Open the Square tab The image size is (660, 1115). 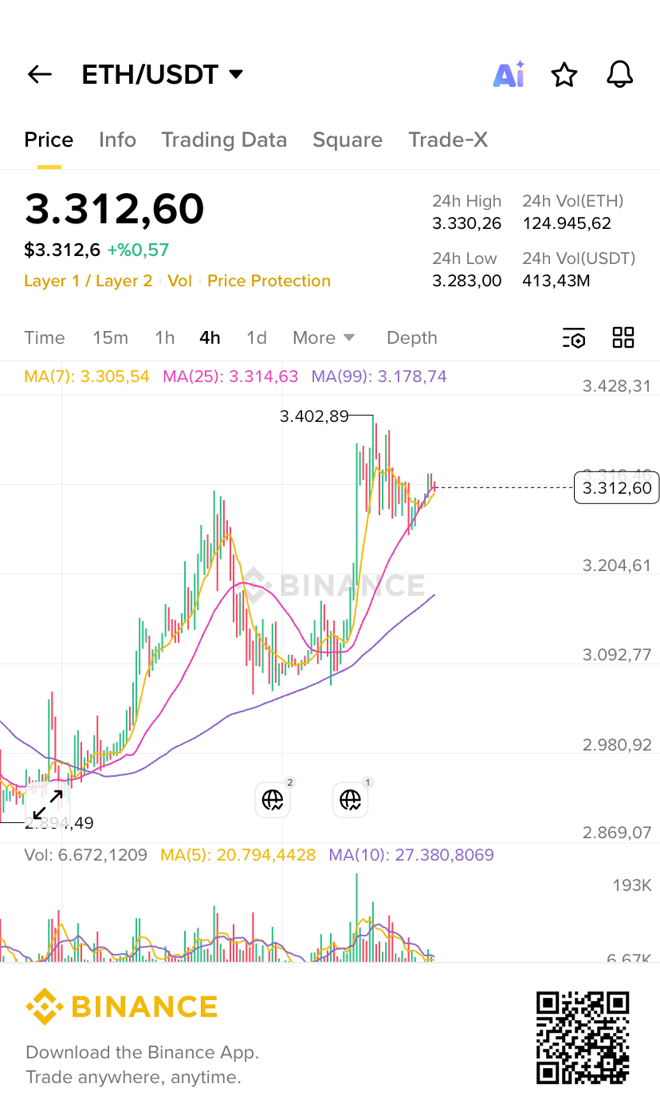click(348, 140)
